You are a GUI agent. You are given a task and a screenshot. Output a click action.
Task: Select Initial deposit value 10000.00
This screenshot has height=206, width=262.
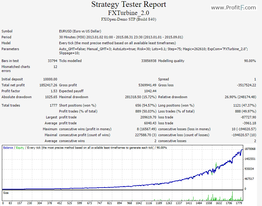50,79
